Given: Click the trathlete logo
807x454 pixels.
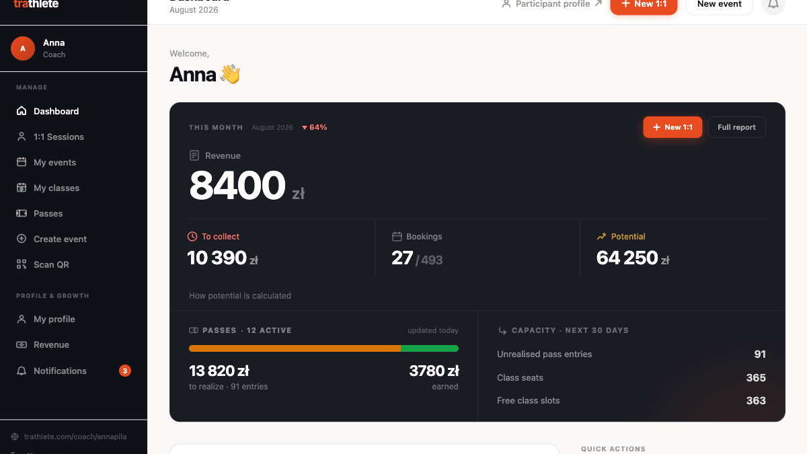Looking at the screenshot, I should tap(36, 4).
